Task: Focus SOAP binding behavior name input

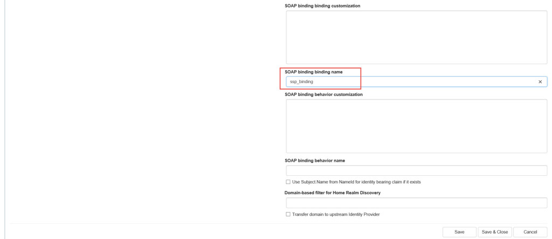Action: (417, 170)
